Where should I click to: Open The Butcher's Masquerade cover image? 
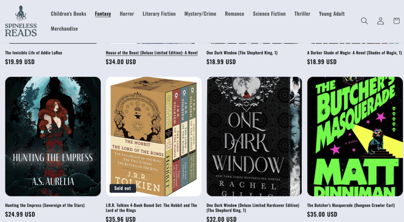point(355,136)
